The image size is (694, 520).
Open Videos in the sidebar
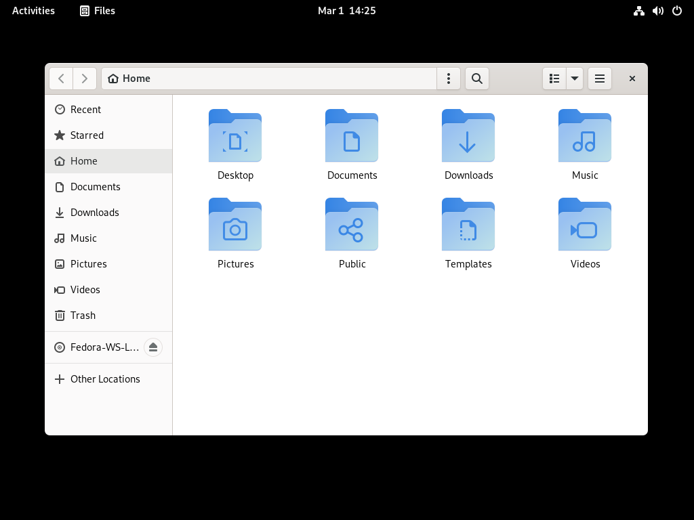point(108,290)
